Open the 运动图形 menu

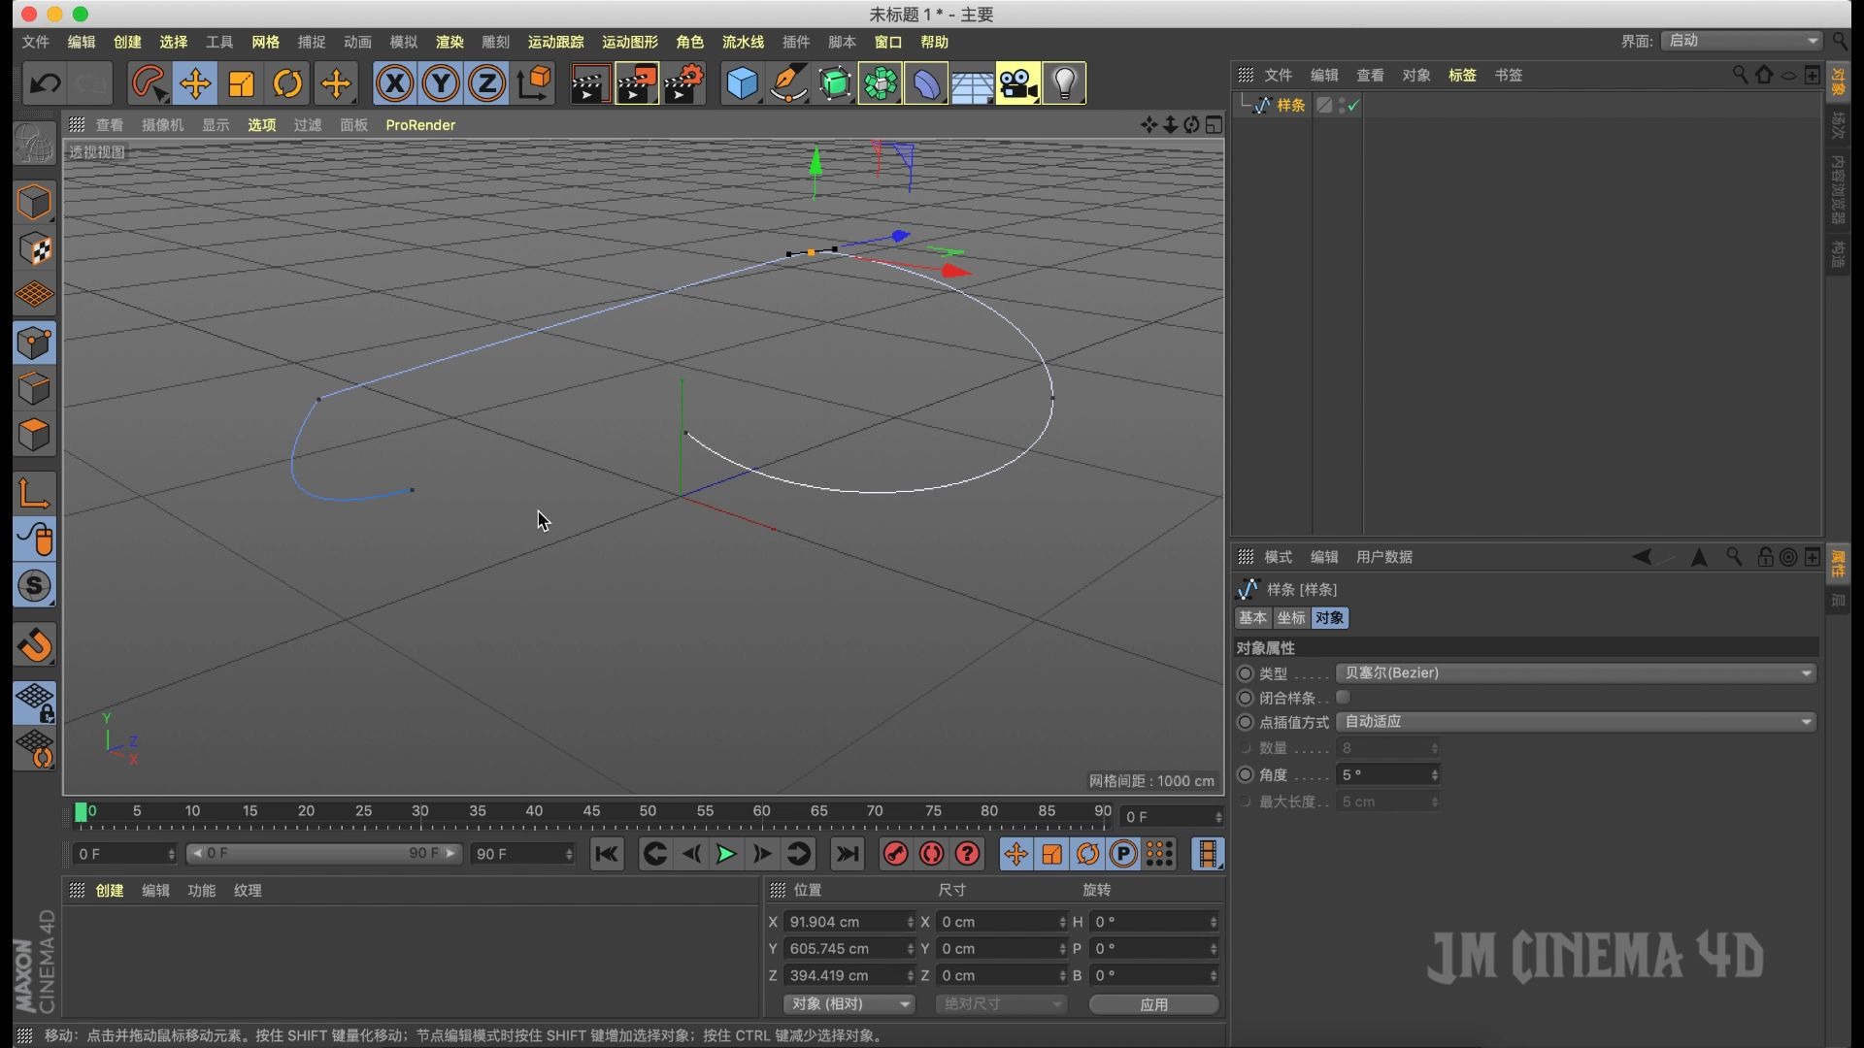click(x=629, y=42)
